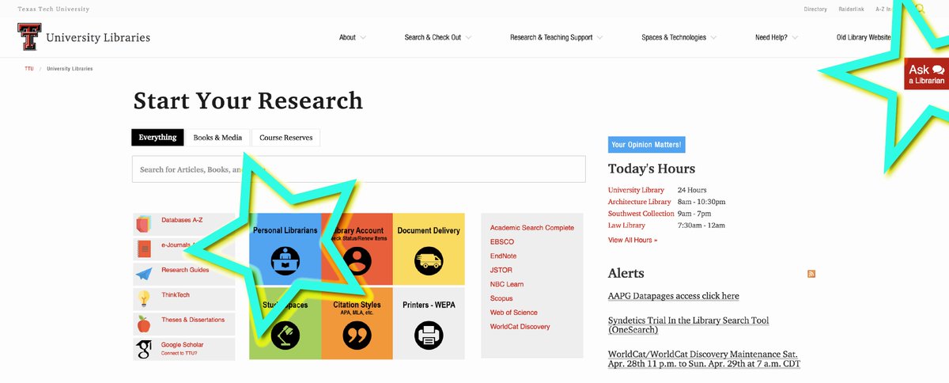Expand the About menu

click(x=353, y=37)
